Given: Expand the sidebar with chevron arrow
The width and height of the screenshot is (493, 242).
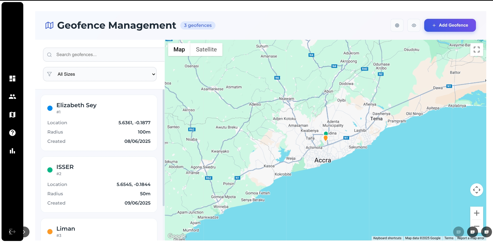Looking at the screenshot, I should click(x=24, y=232).
